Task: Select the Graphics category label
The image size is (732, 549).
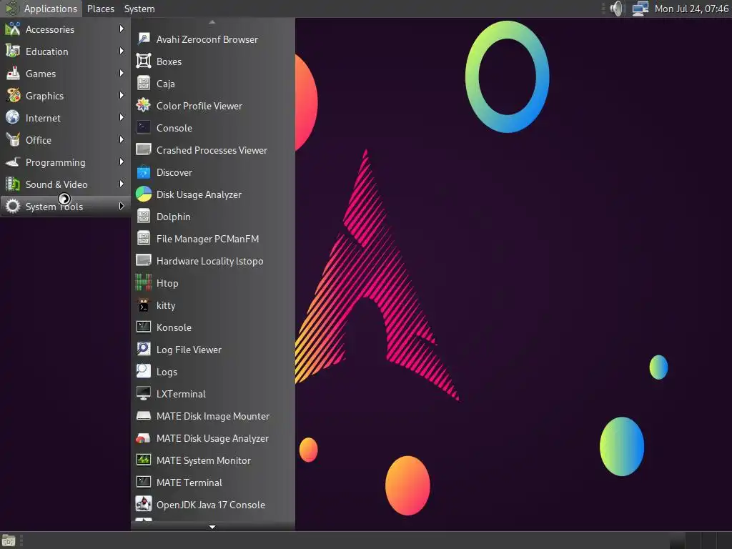Action: tap(44, 96)
